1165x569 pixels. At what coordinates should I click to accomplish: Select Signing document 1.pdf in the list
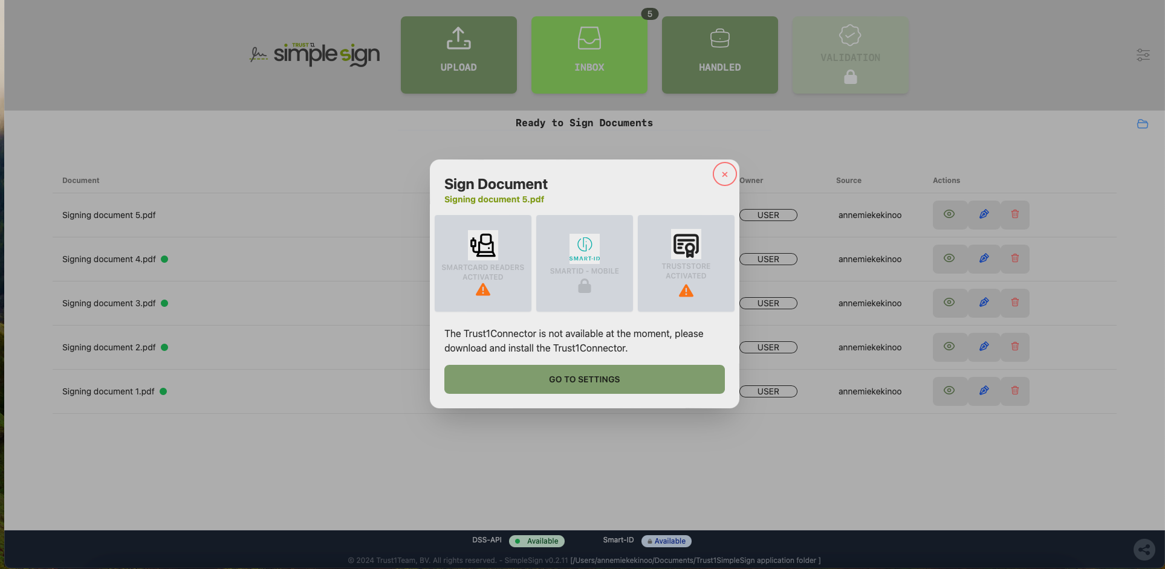pyautogui.click(x=108, y=391)
